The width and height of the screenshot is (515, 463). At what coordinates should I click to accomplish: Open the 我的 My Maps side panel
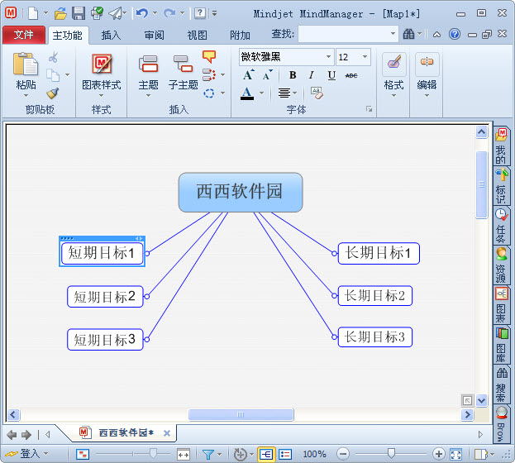pos(501,146)
